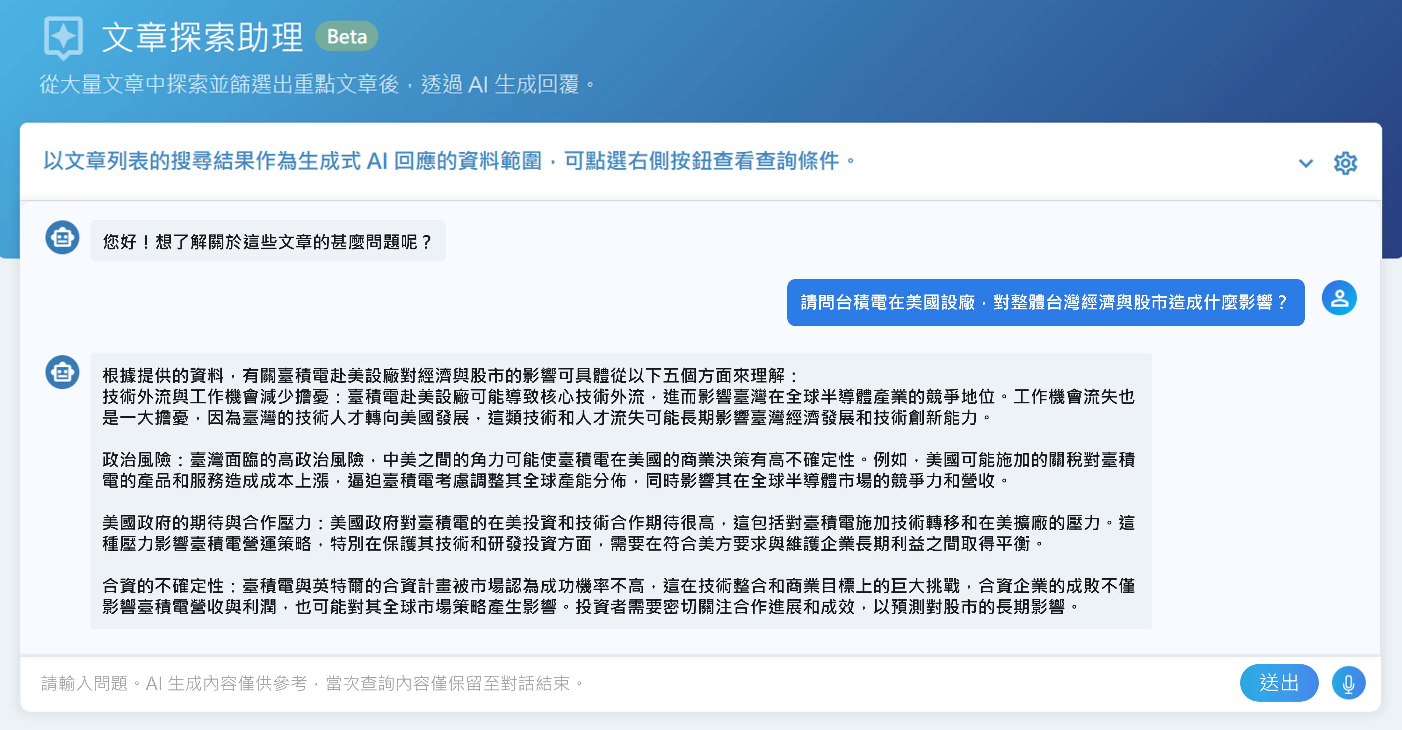Click the subtitle text under the app title
Screen dimensions: 1402x730
(318, 84)
